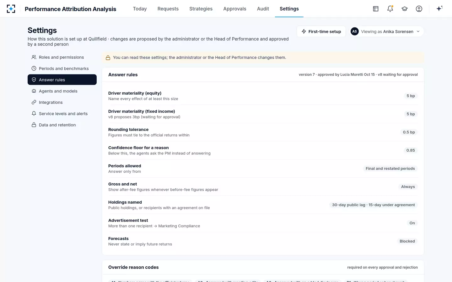452x282 pixels.
Task: Open the user account icon
Action: click(x=419, y=9)
